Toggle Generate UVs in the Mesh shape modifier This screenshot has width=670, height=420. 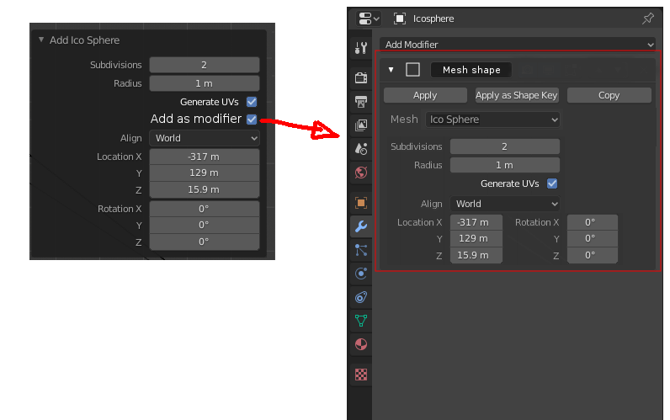point(552,183)
